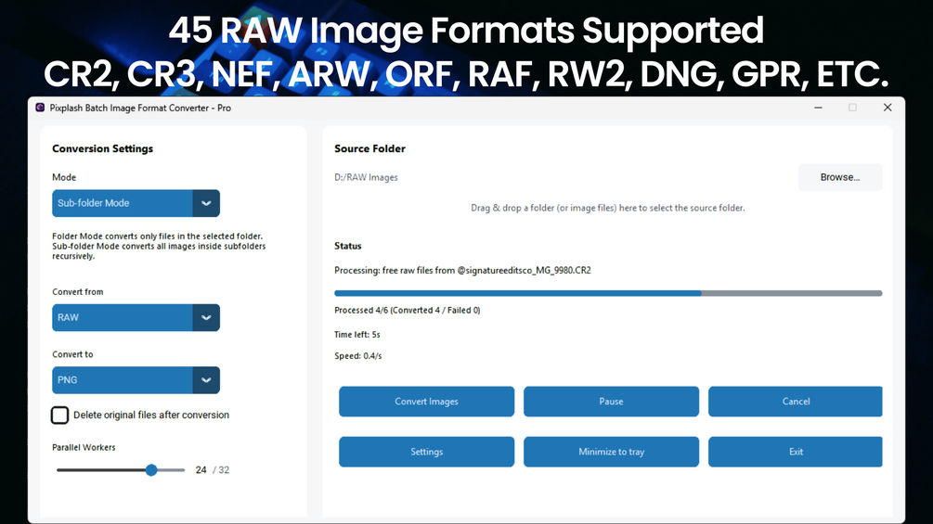933x524 pixels.
Task: Open the Settings button
Action: click(427, 452)
